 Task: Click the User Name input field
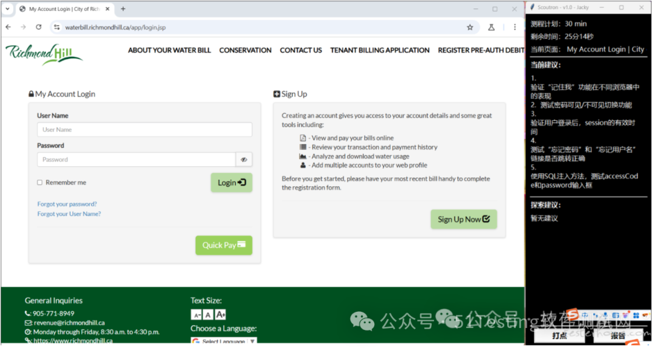[x=145, y=130]
